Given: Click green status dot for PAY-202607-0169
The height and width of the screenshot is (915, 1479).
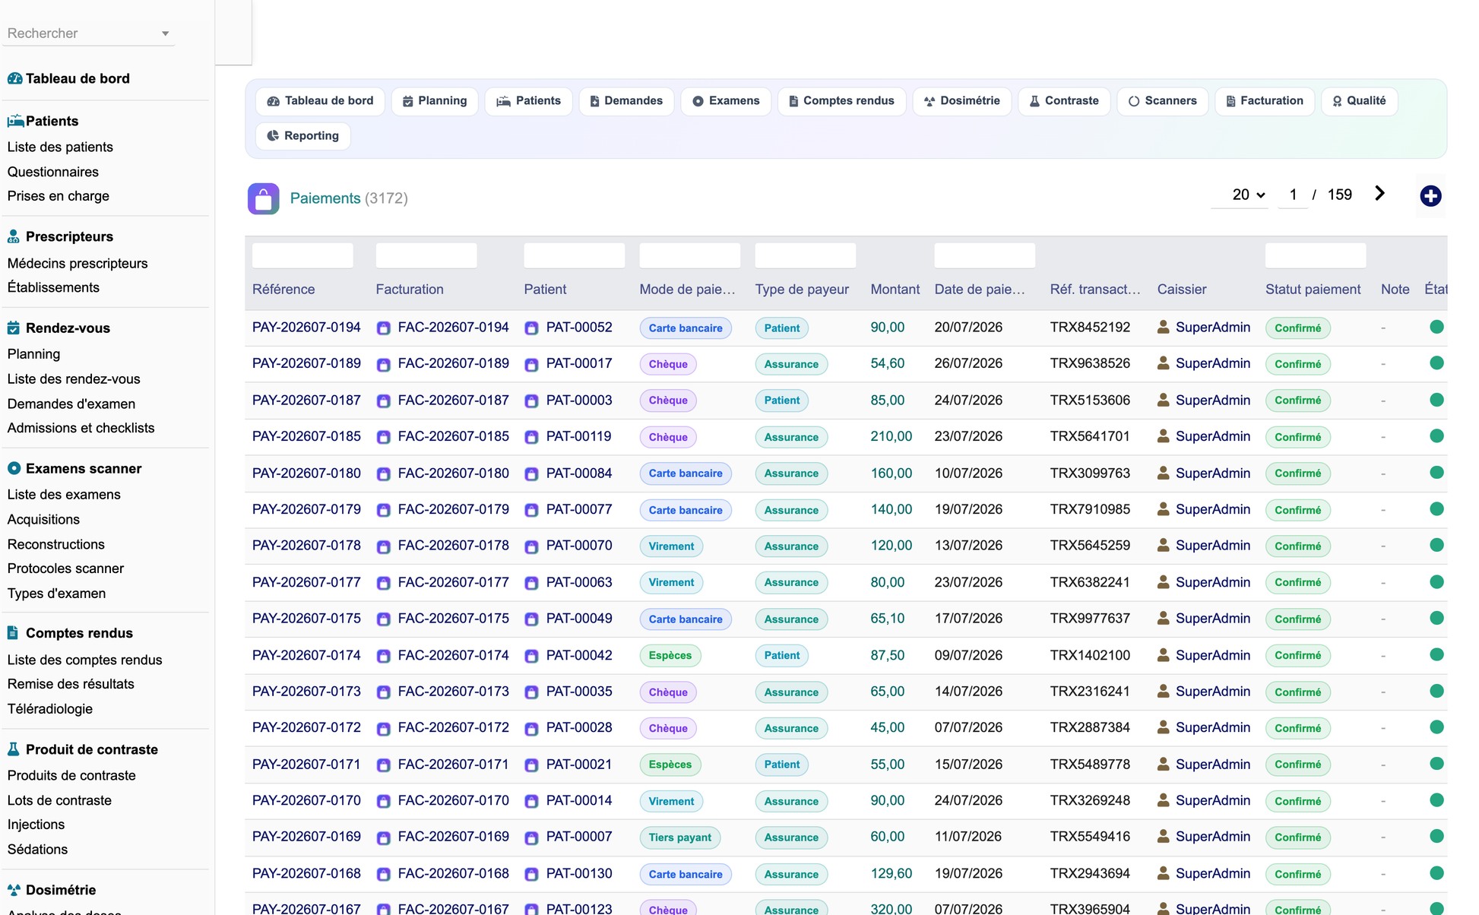Looking at the screenshot, I should (x=1436, y=837).
